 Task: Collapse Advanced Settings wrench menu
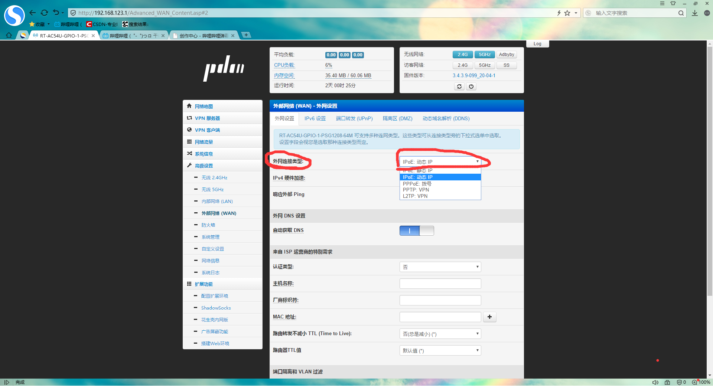222,166
